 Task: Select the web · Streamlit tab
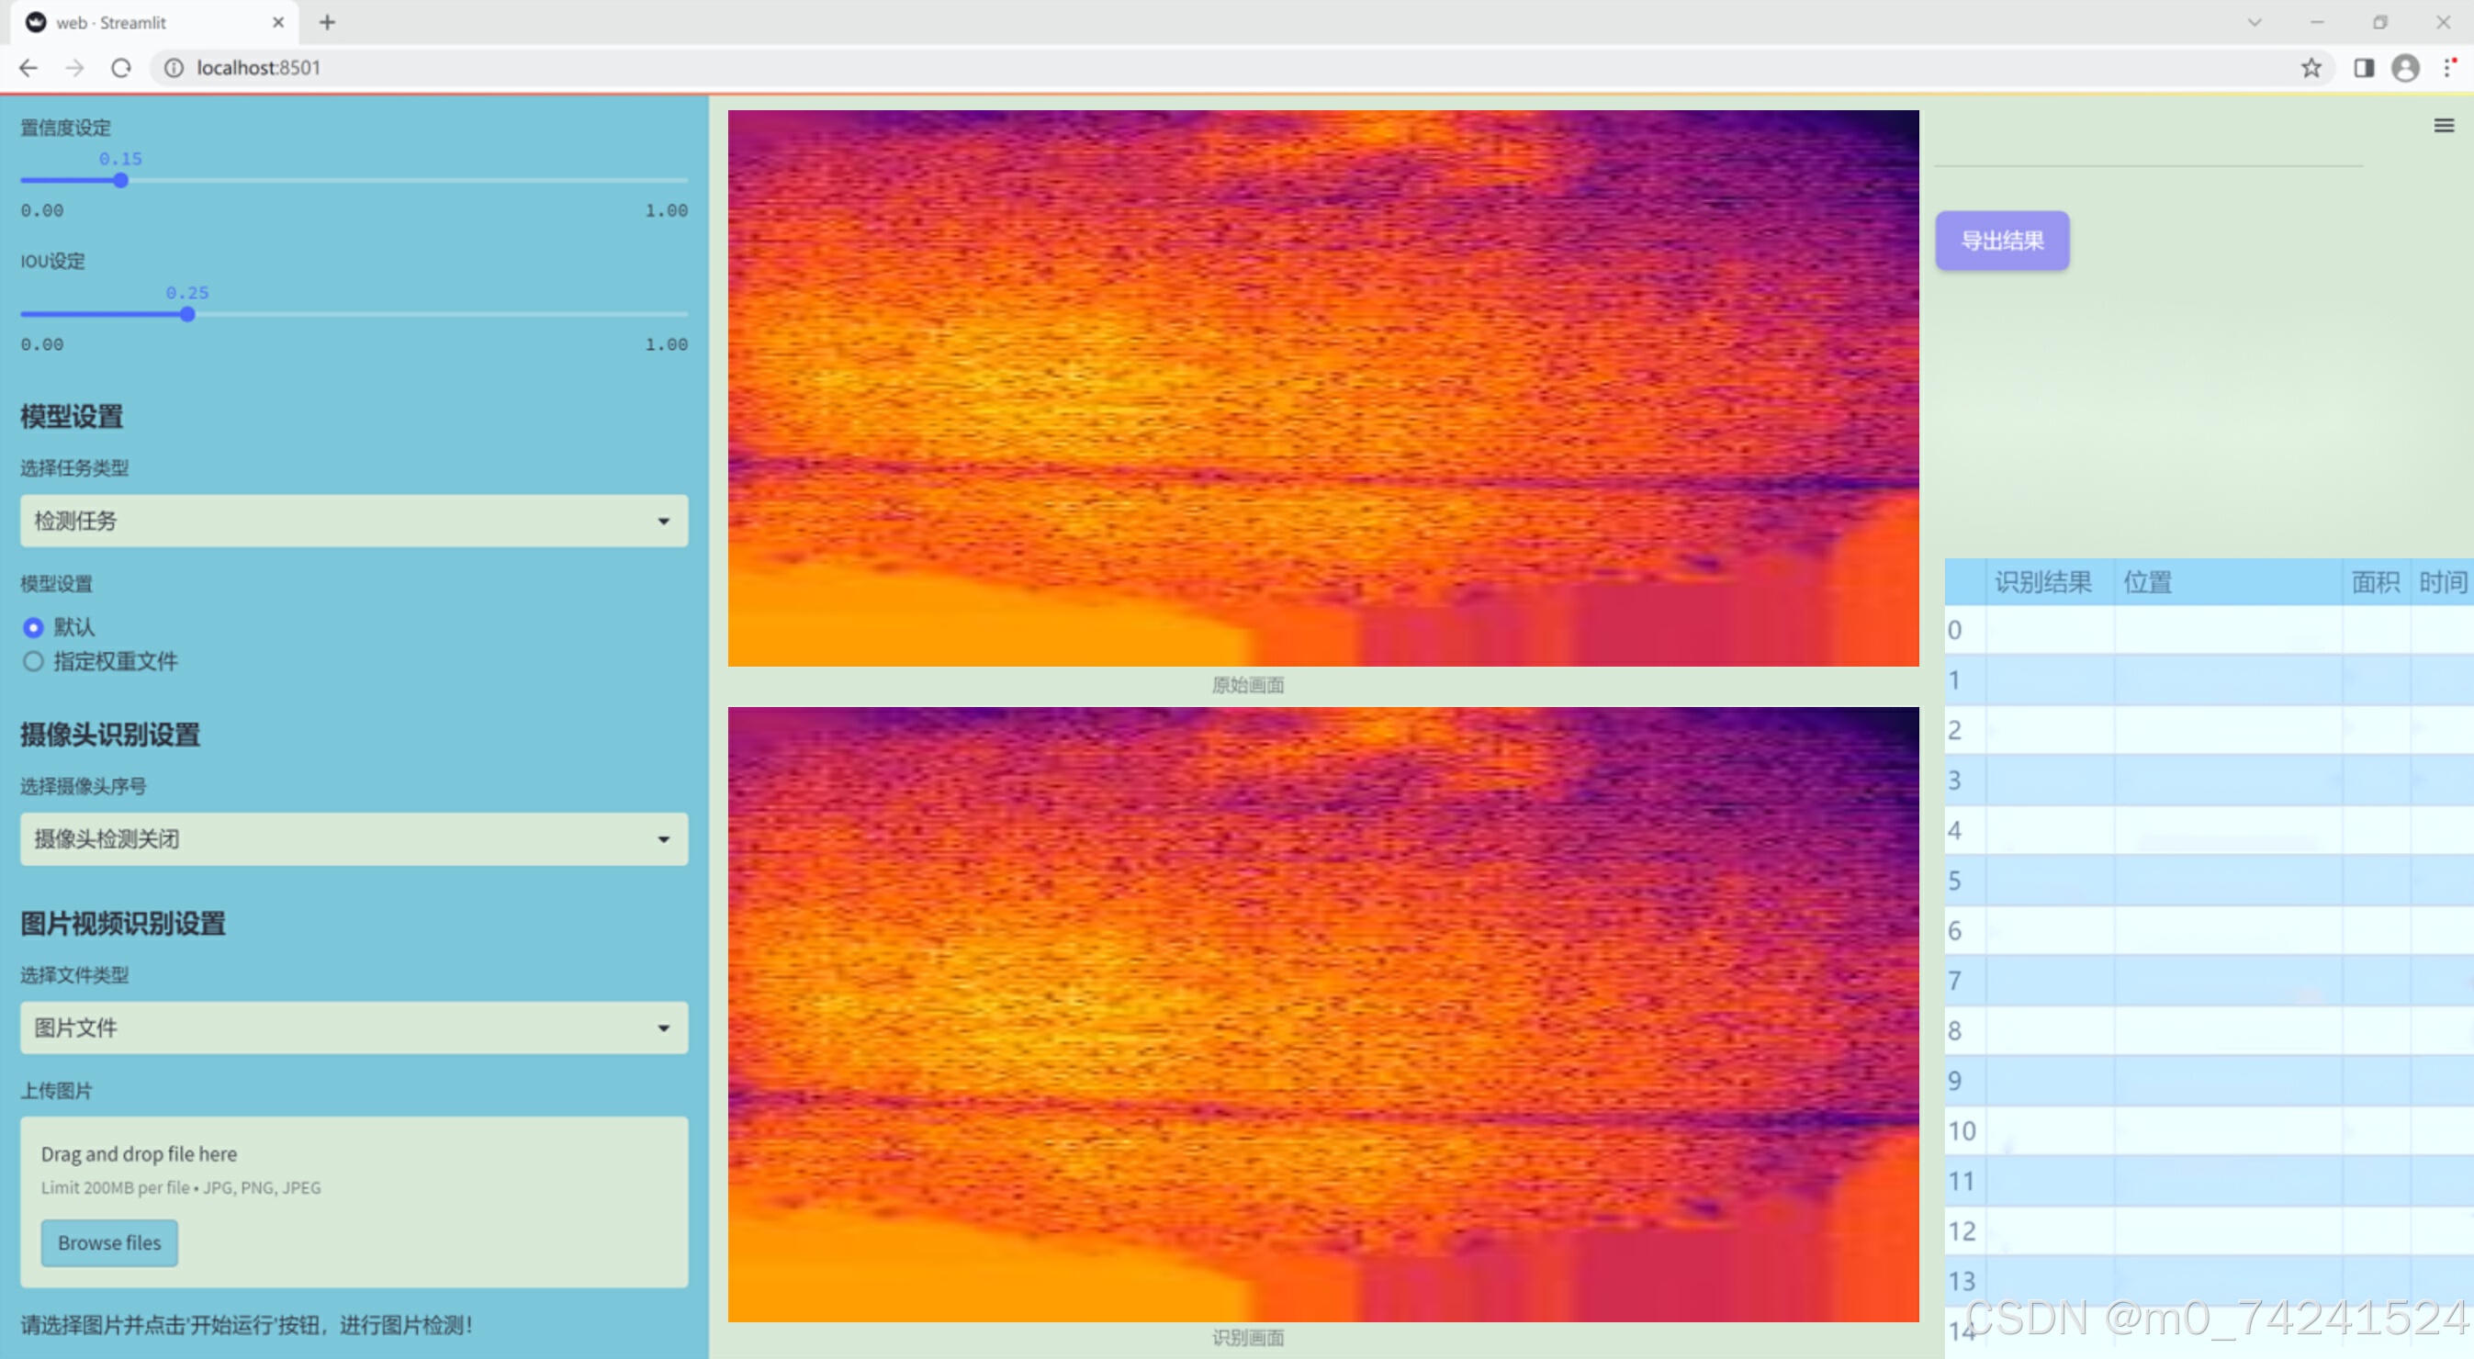(153, 22)
